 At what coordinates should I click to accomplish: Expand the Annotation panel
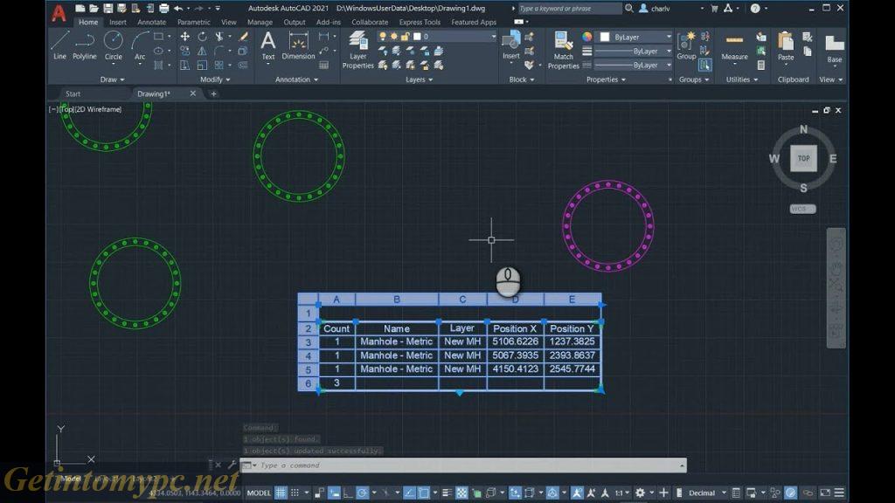tap(296, 79)
